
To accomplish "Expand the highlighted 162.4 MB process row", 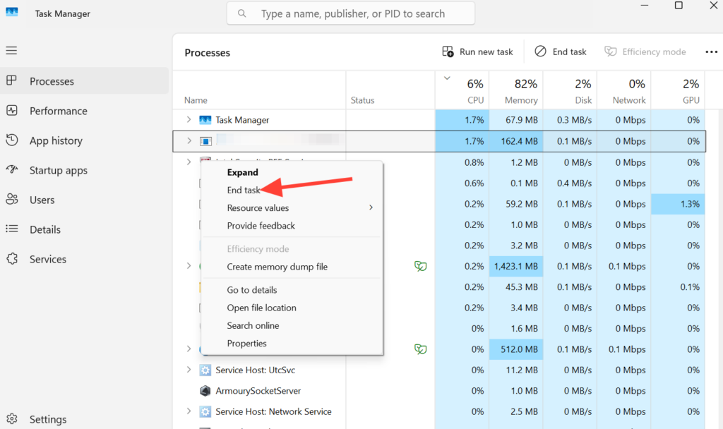I will 189,141.
